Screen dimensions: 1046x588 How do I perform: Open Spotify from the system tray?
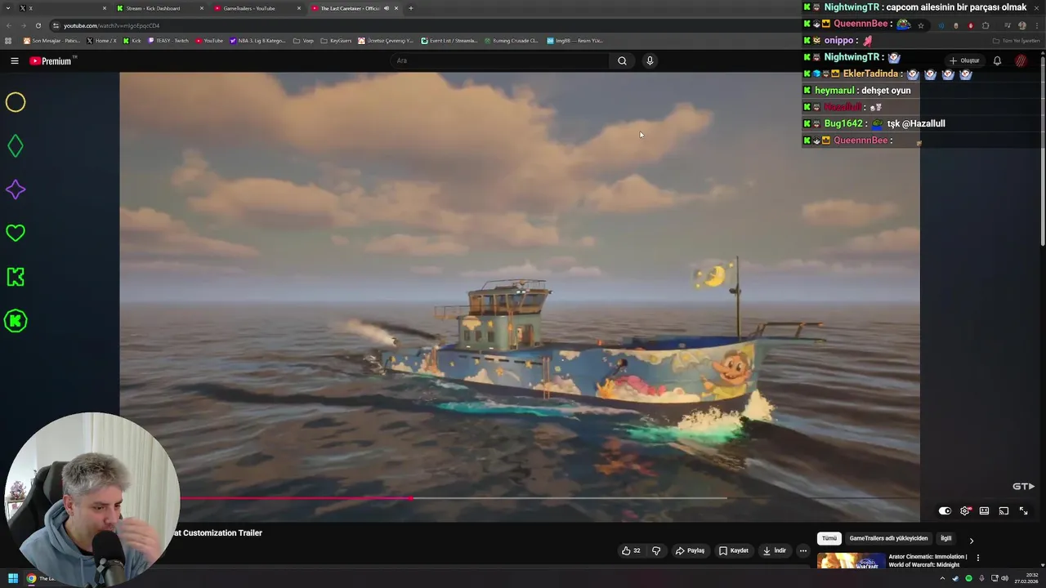(x=968, y=578)
